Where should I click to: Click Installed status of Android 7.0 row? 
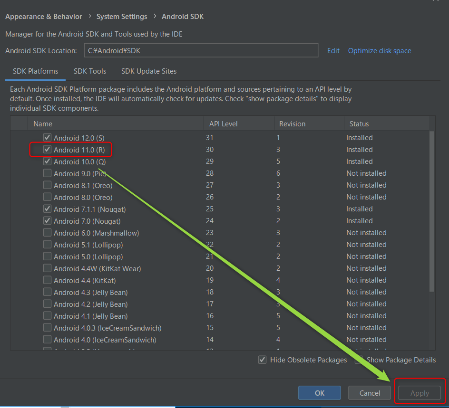[360, 221]
